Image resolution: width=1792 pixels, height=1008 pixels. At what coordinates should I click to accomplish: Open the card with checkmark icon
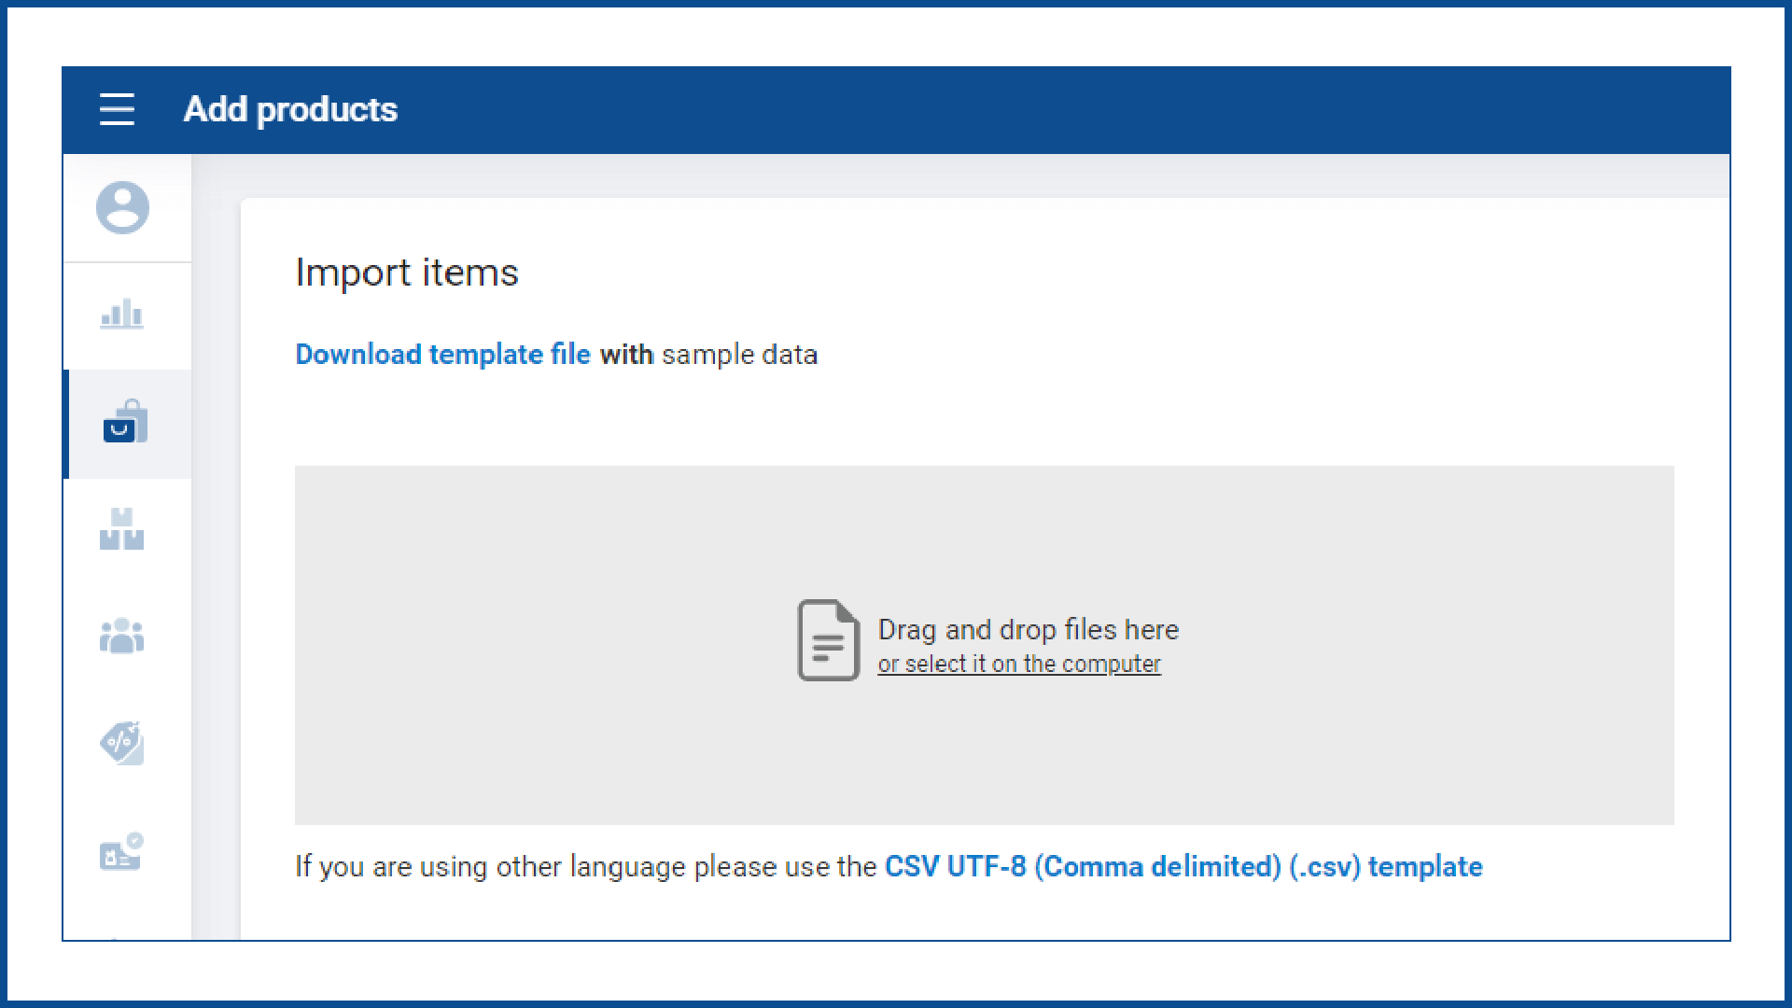pos(122,851)
